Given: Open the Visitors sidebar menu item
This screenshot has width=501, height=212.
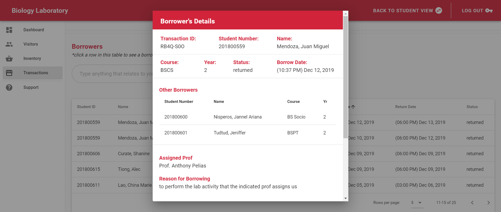Looking at the screenshot, I should pos(31,44).
